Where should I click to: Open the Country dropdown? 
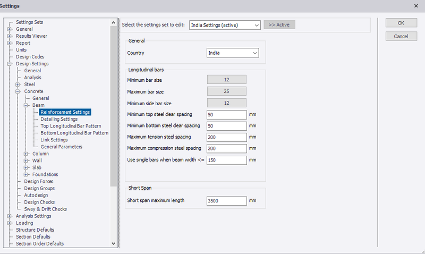click(233, 53)
